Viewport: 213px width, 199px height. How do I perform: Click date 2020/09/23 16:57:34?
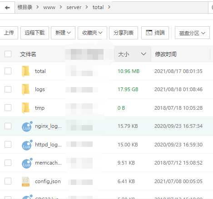[178, 126]
